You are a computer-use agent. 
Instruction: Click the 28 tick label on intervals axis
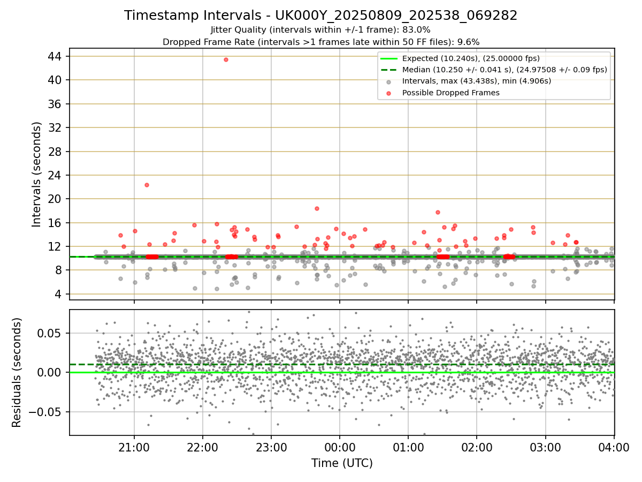tap(55, 152)
